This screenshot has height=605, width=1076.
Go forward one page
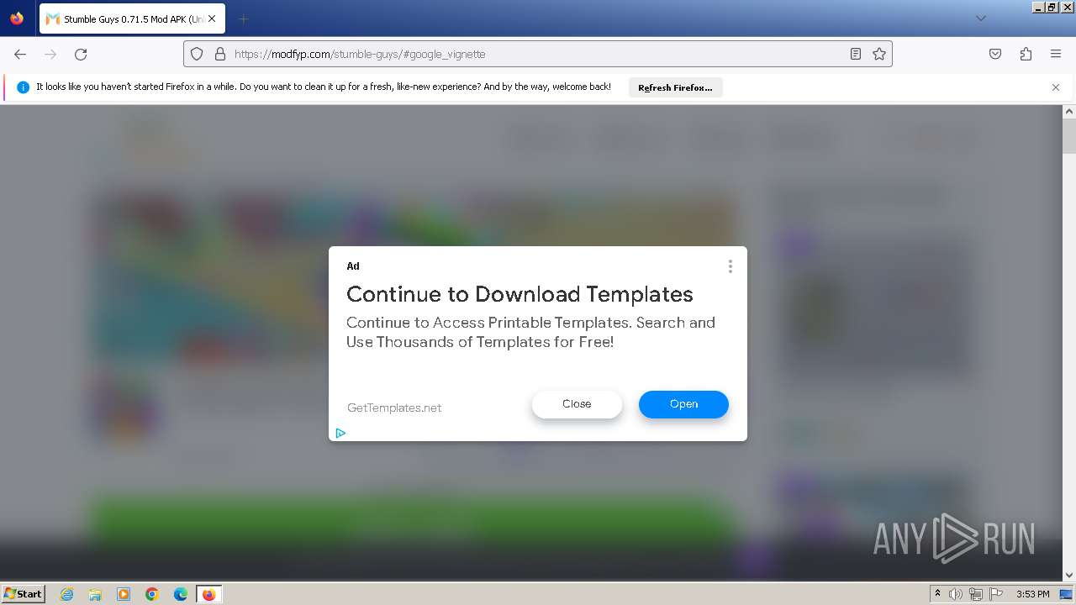pos(50,54)
